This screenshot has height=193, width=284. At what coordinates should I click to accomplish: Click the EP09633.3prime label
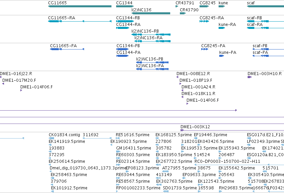pos(199,175)
